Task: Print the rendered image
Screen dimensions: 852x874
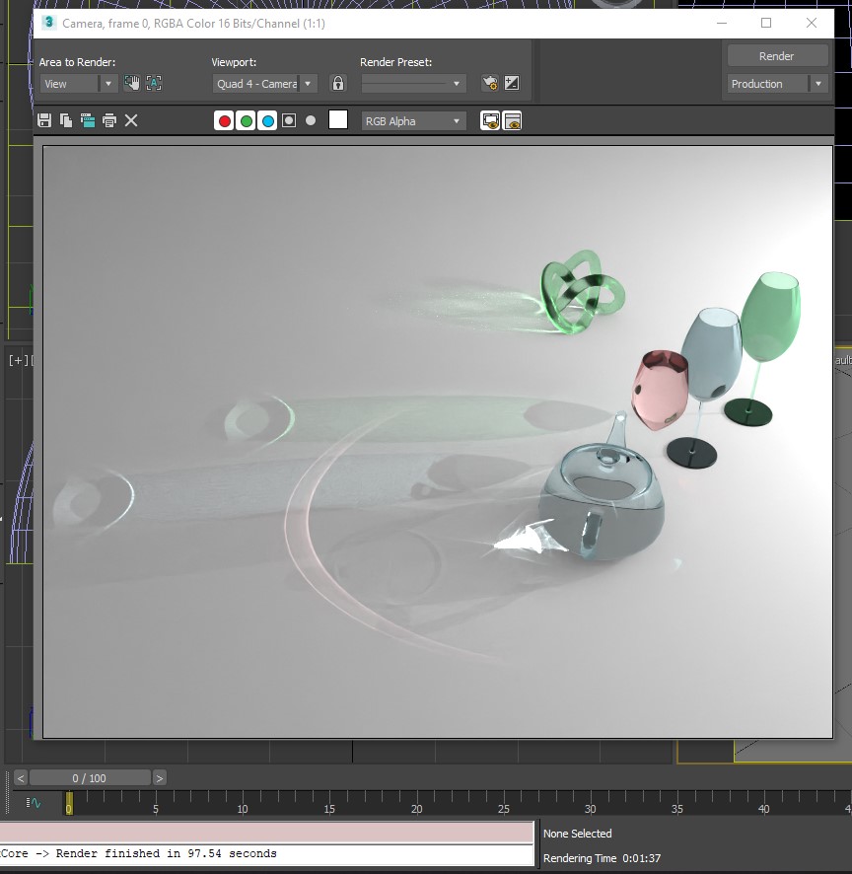Action: [109, 120]
